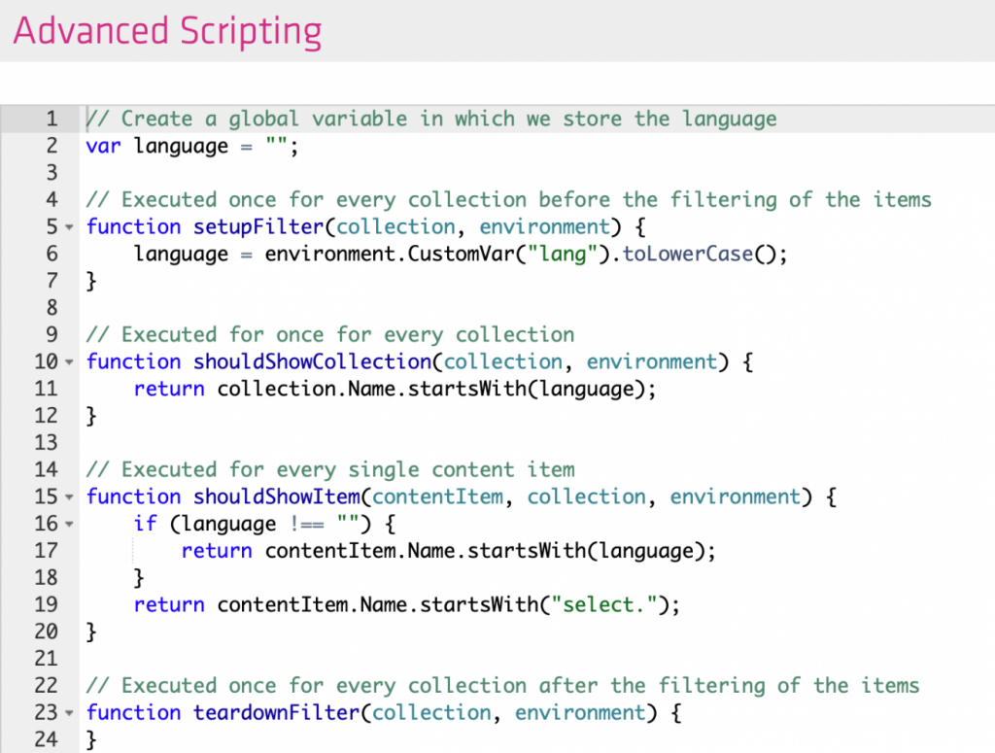
Task: Click line number 24 in the gutter
Action: click(x=46, y=739)
